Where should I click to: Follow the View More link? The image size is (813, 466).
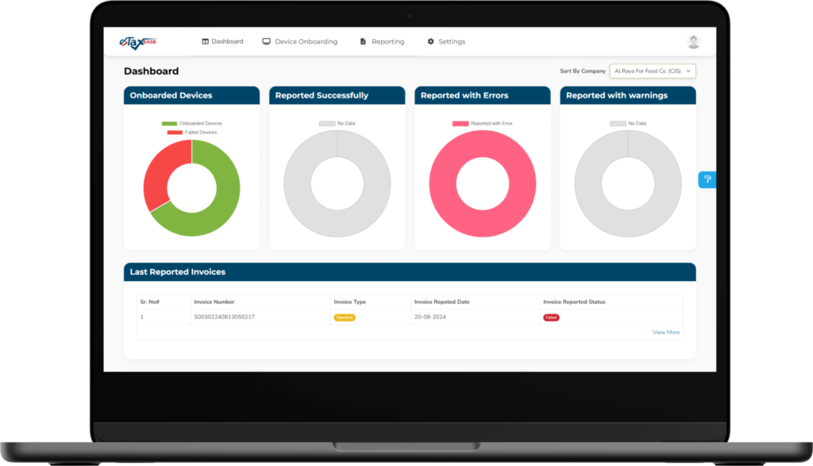(x=666, y=333)
